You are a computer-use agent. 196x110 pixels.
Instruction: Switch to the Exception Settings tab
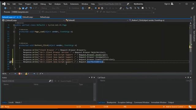125,102
